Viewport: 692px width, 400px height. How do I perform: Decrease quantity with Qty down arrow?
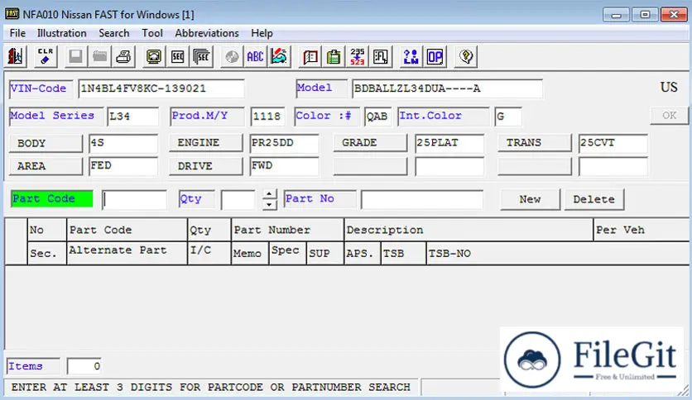point(269,204)
